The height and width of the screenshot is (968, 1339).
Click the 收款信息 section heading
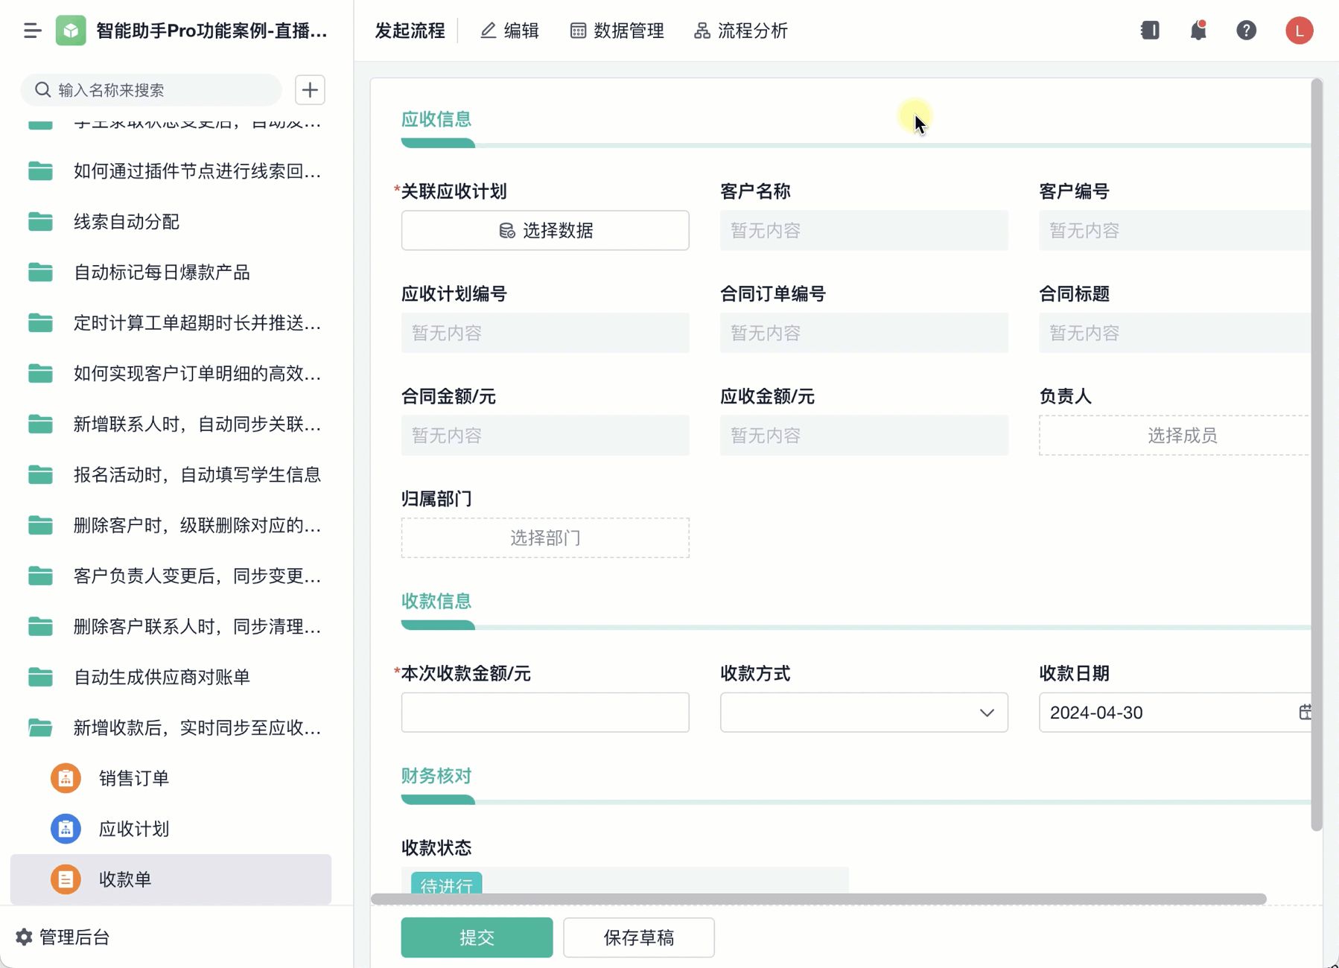pos(436,601)
